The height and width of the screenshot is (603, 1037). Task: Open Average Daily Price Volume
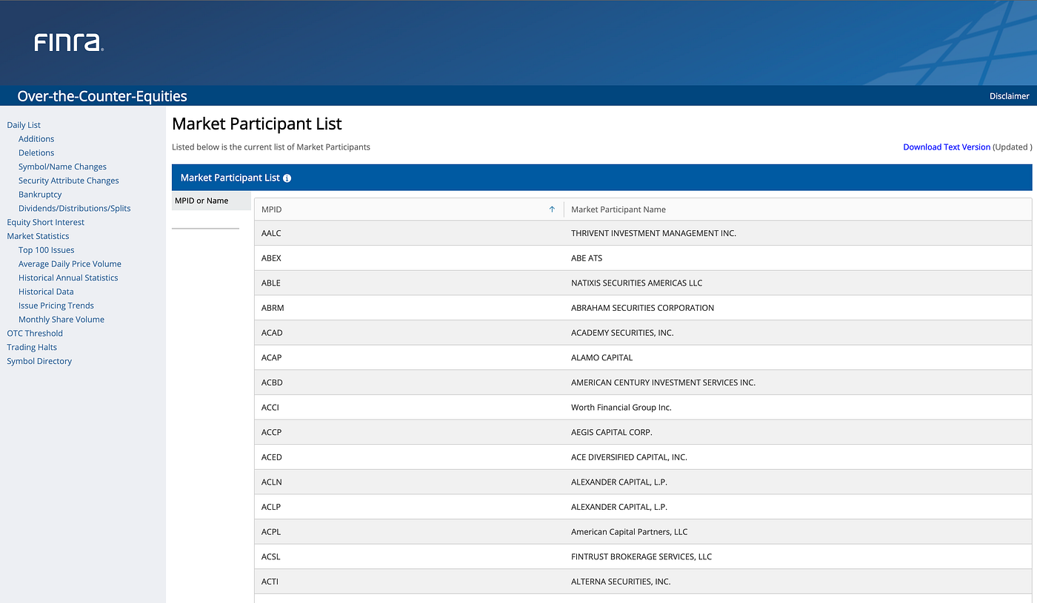[x=70, y=264]
